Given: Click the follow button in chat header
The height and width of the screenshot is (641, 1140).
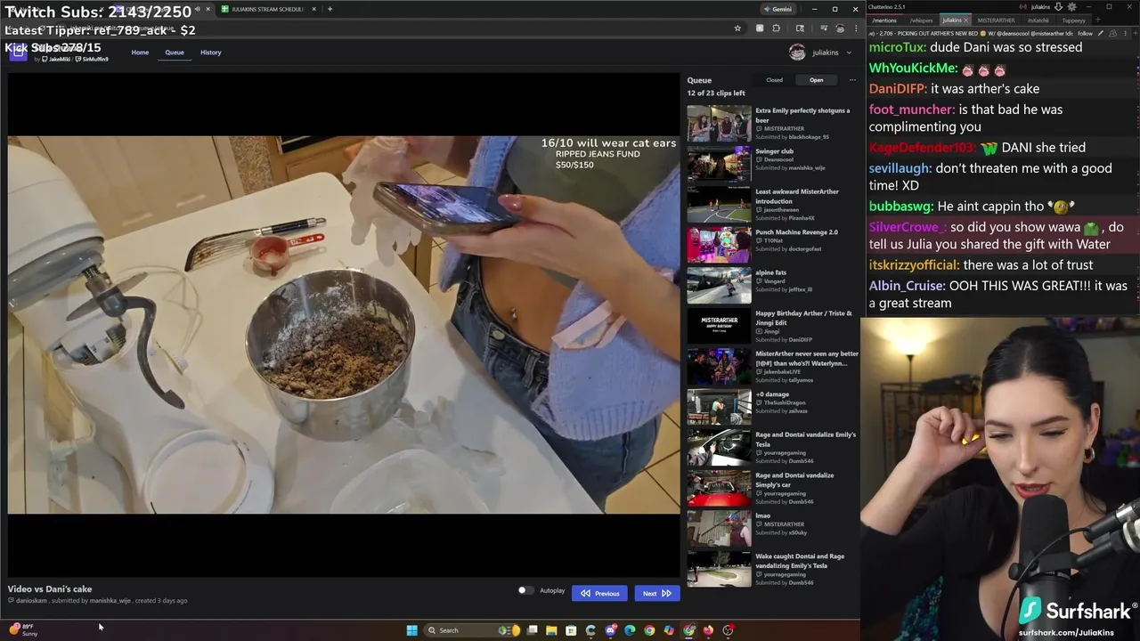Looking at the screenshot, I should tap(1085, 34).
